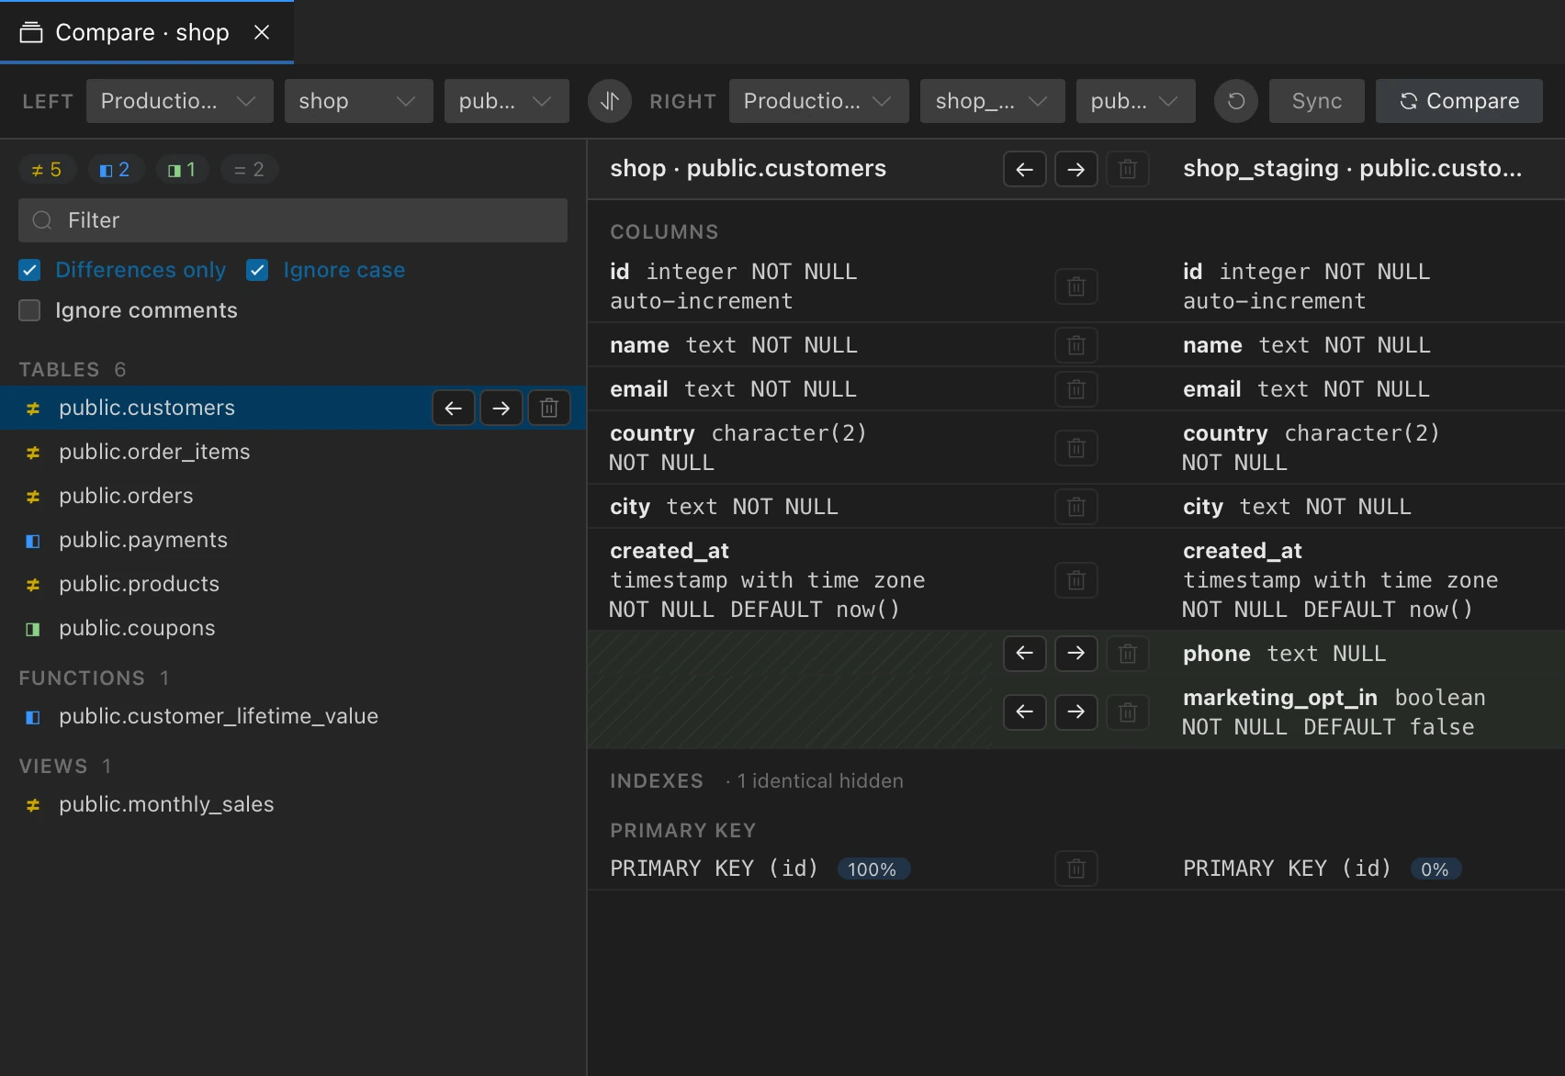Viewport: 1565px width, 1076px height.
Task: Open RIGHT pub... schema dropdown
Action: pyautogui.click(x=1136, y=101)
